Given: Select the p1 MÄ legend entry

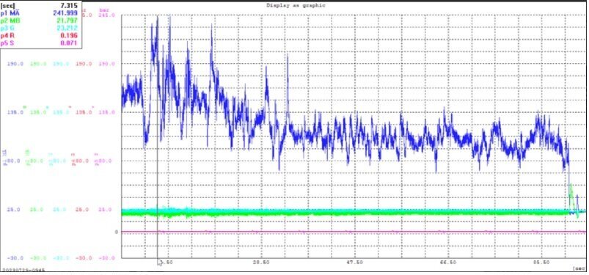Looking at the screenshot, I should point(10,13).
